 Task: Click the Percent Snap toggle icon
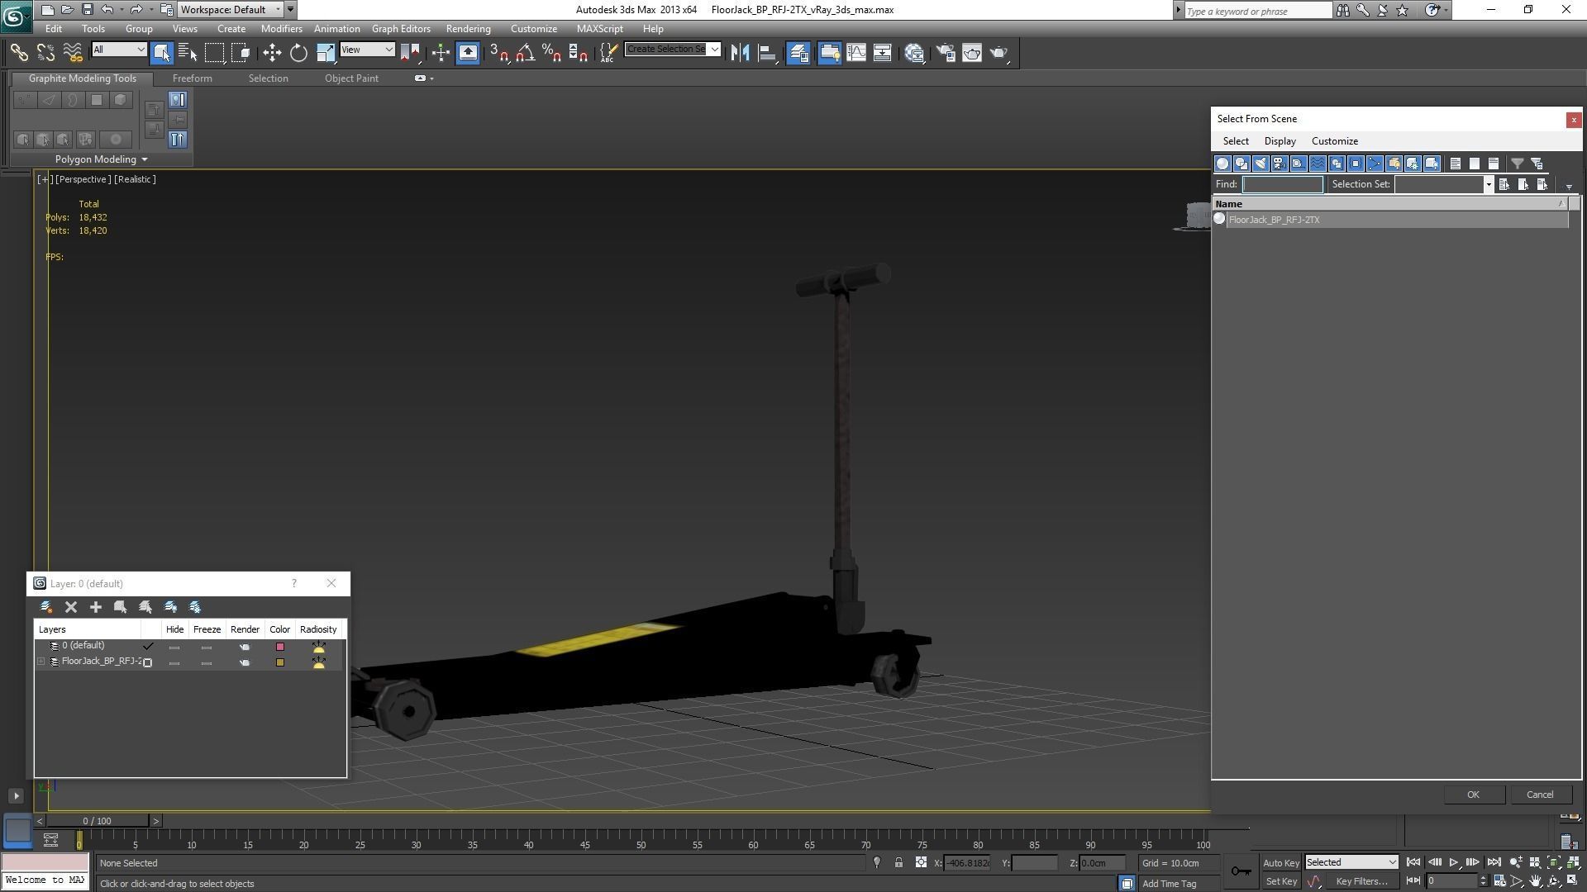pyautogui.click(x=551, y=53)
